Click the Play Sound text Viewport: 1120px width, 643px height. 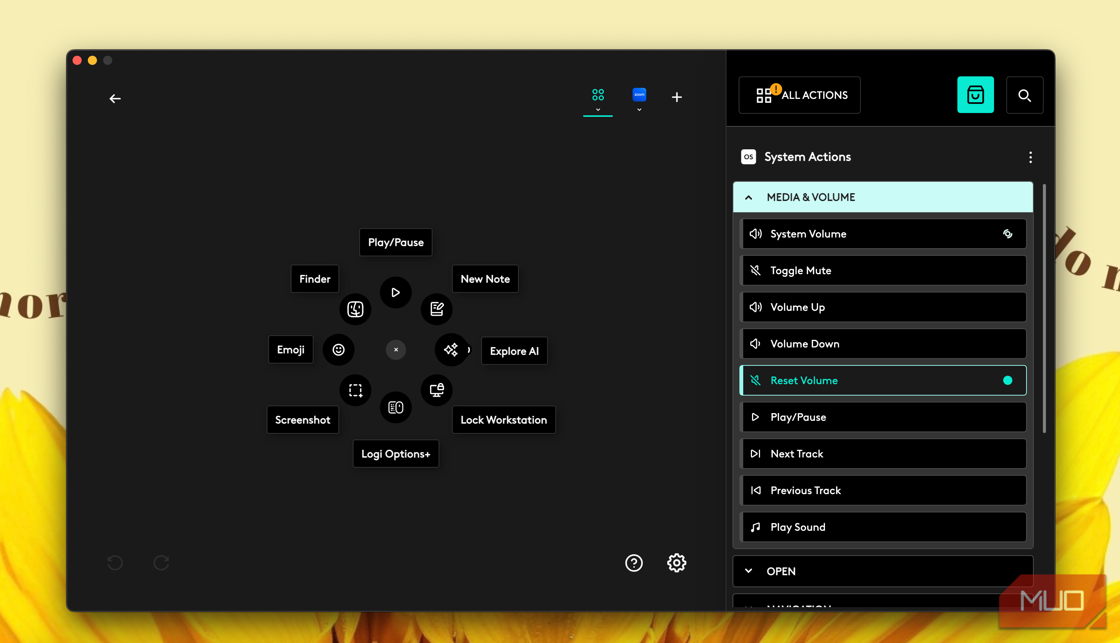click(797, 527)
